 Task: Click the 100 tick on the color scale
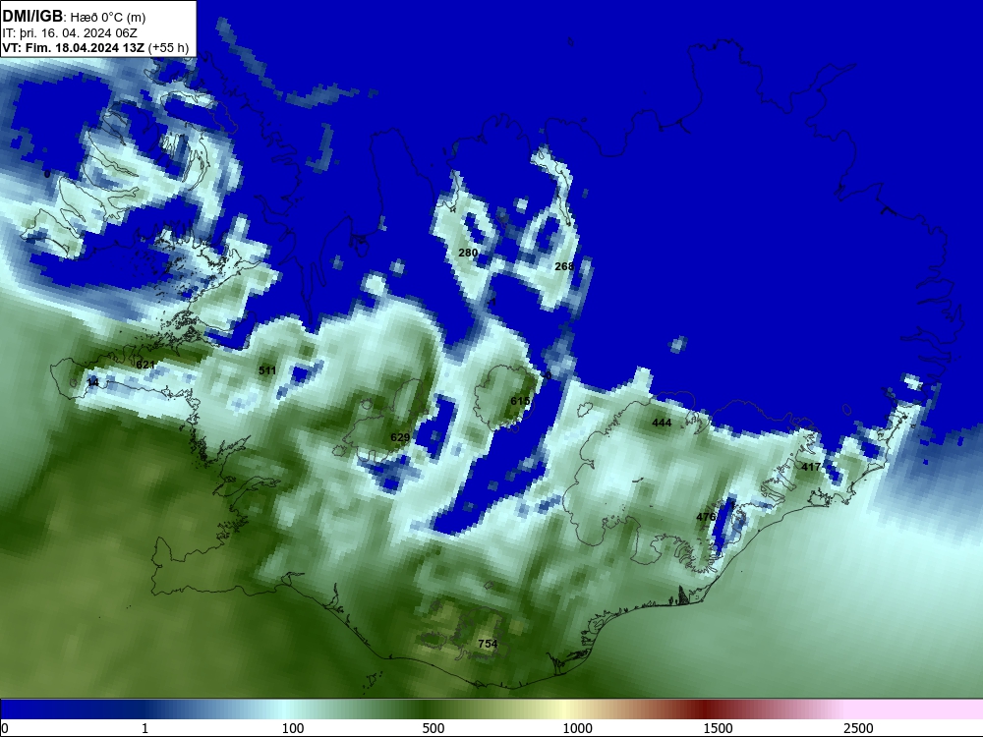click(293, 728)
